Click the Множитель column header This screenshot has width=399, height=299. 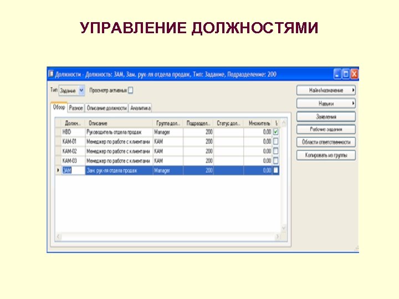tap(258, 123)
